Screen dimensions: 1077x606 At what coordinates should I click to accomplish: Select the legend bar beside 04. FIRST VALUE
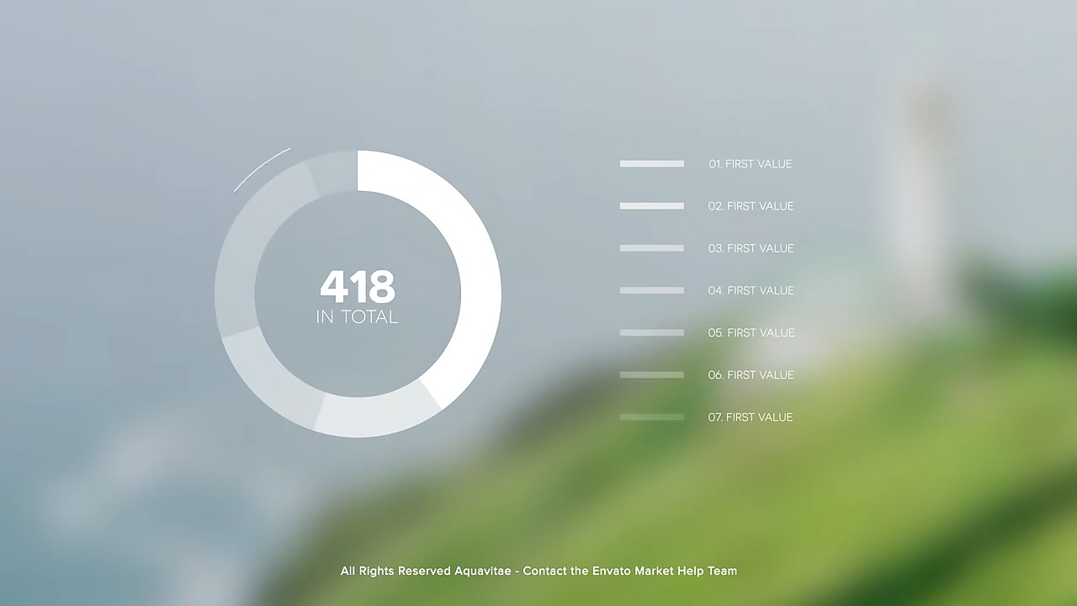pyautogui.click(x=652, y=290)
